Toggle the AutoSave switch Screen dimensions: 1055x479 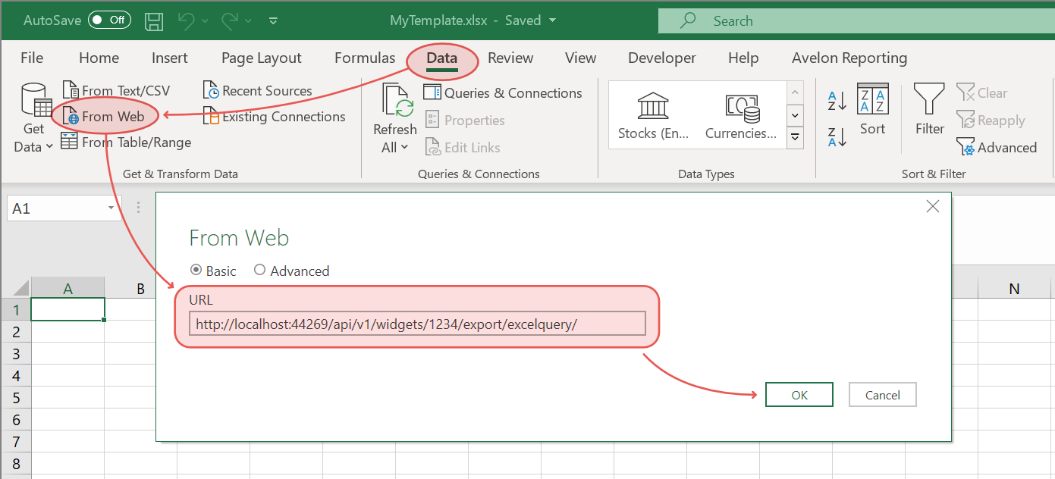tap(109, 20)
